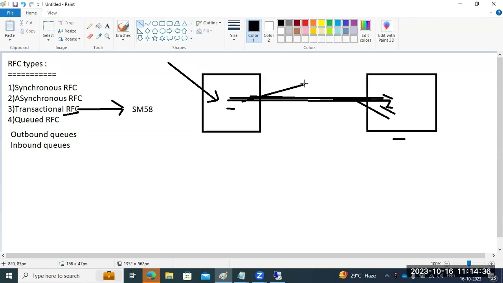503x283 pixels.
Task: Pick the yellow color swatch
Action: (x=321, y=23)
